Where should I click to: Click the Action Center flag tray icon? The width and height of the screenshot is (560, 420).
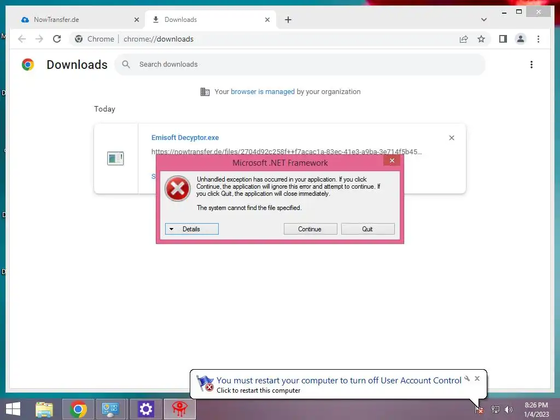479,410
